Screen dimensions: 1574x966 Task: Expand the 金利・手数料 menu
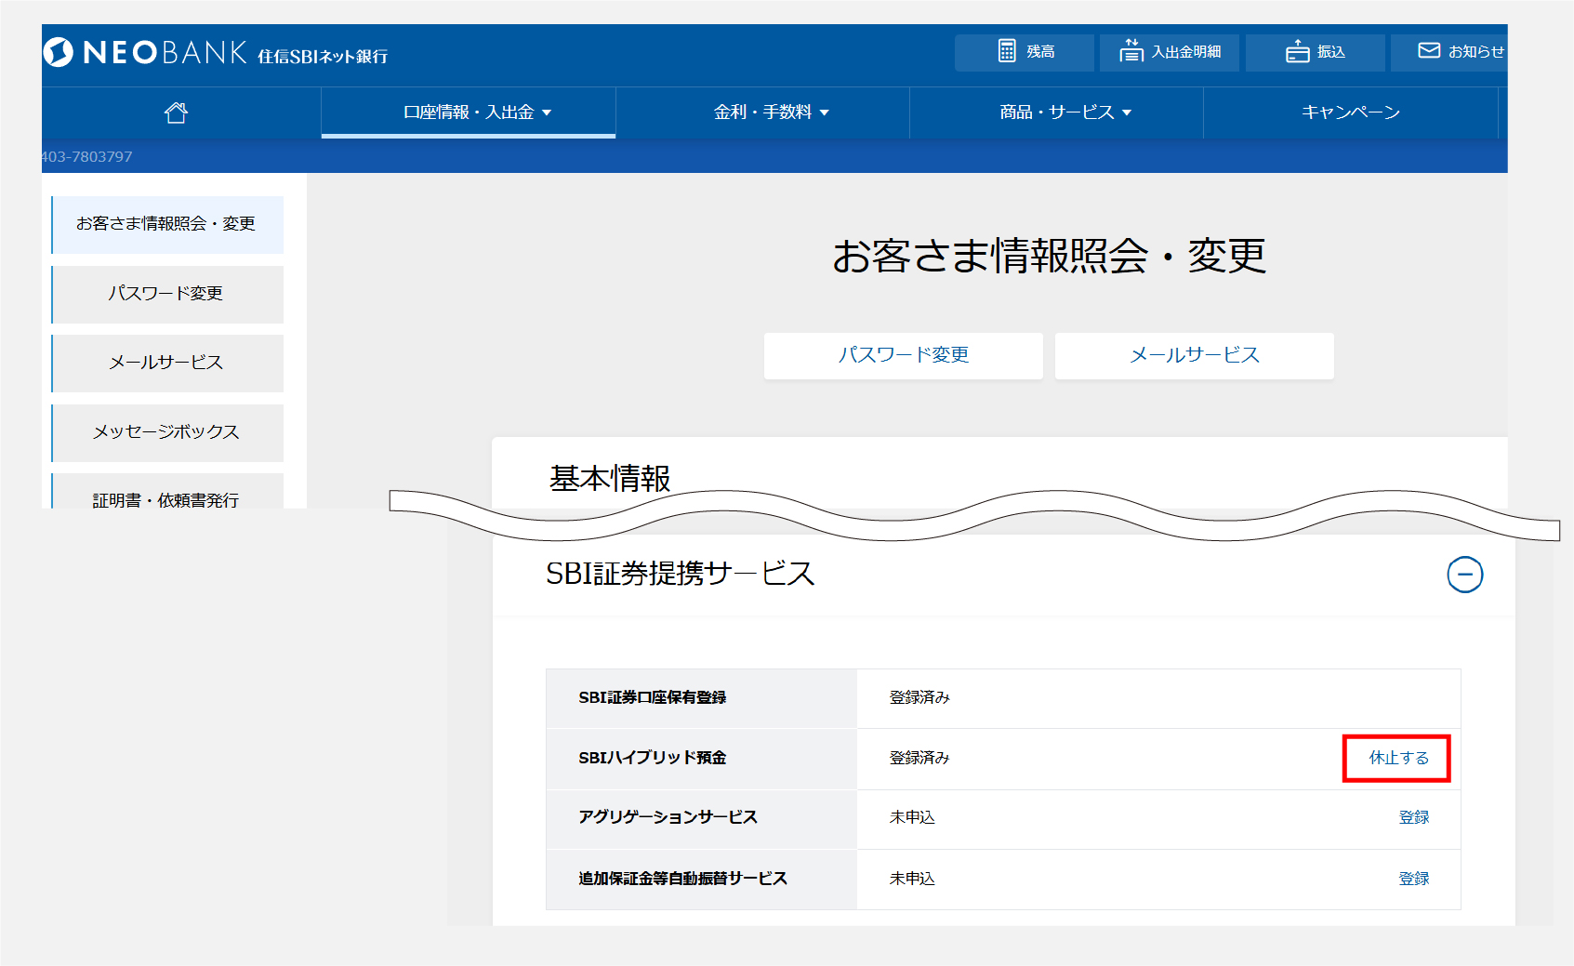click(762, 112)
